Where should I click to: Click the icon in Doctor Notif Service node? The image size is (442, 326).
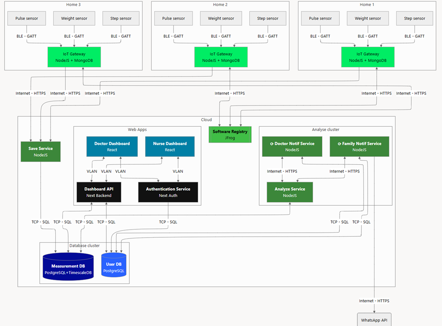272,144
